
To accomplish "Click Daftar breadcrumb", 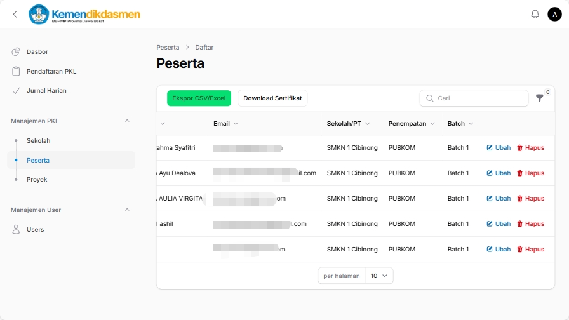I will pyautogui.click(x=204, y=47).
